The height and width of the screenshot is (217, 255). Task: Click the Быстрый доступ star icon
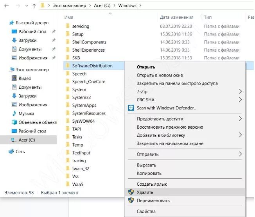click(11, 23)
